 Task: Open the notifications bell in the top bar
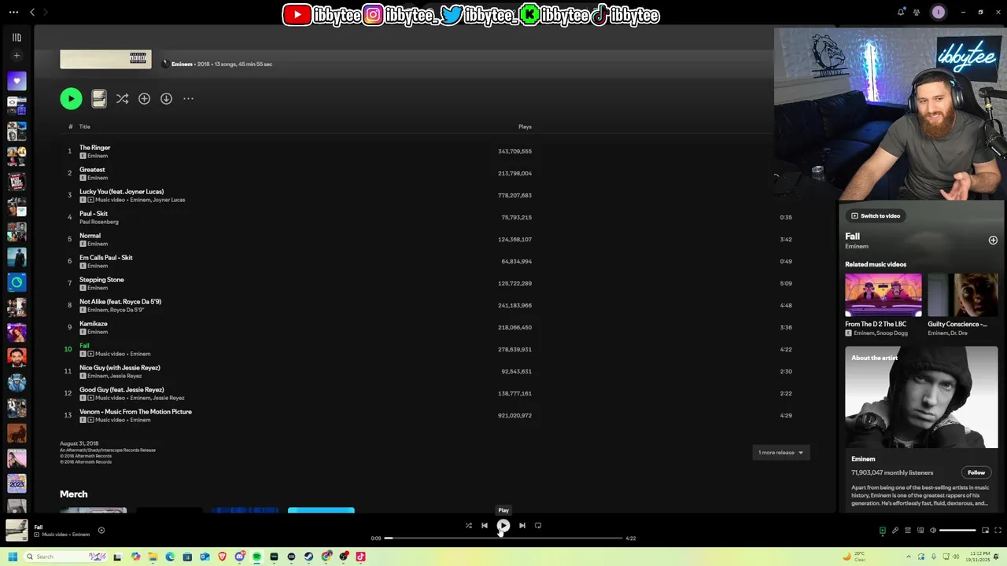point(901,12)
